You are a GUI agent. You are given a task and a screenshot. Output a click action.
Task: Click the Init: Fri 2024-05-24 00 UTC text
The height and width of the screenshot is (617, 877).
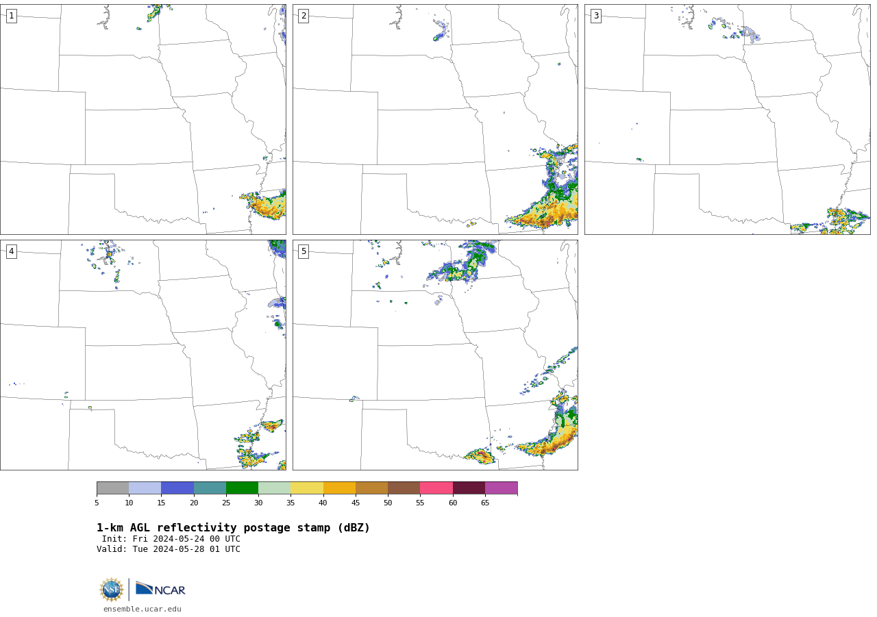coord(171,539)
